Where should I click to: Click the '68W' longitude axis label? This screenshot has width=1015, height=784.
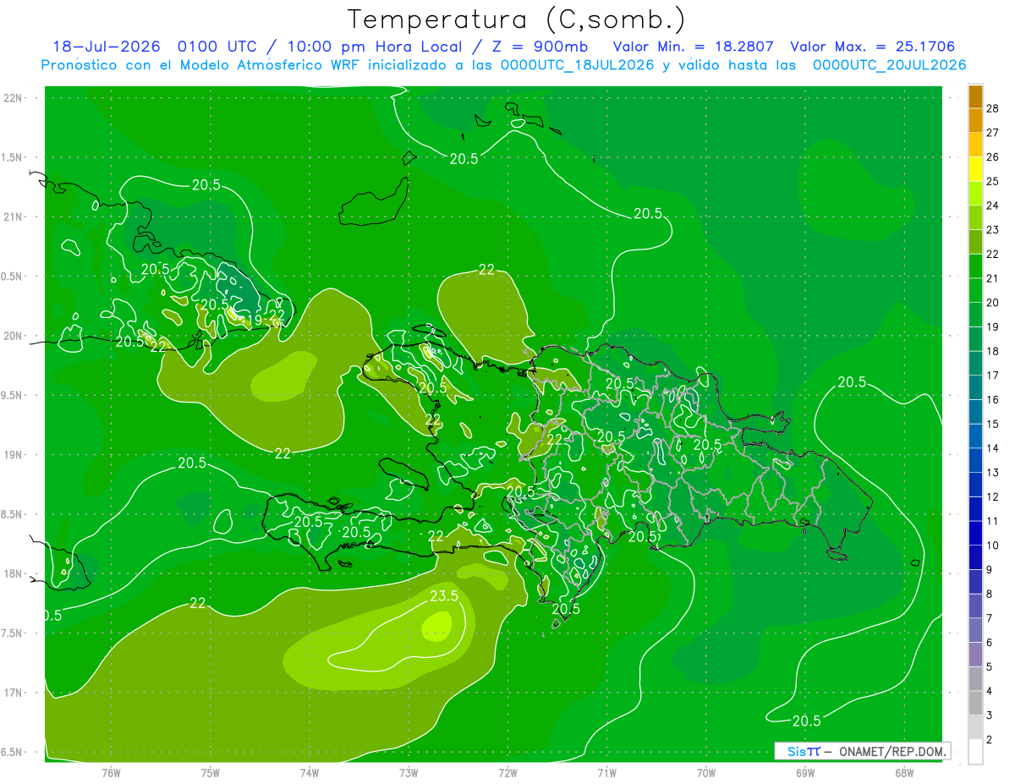point(904,772)
